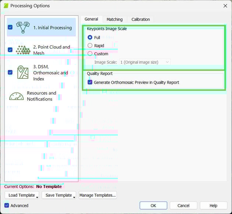Image resolution: width=232 pixels, height=214 pixels.
Task: Close the Processing Options dialog
Action: 225,6
